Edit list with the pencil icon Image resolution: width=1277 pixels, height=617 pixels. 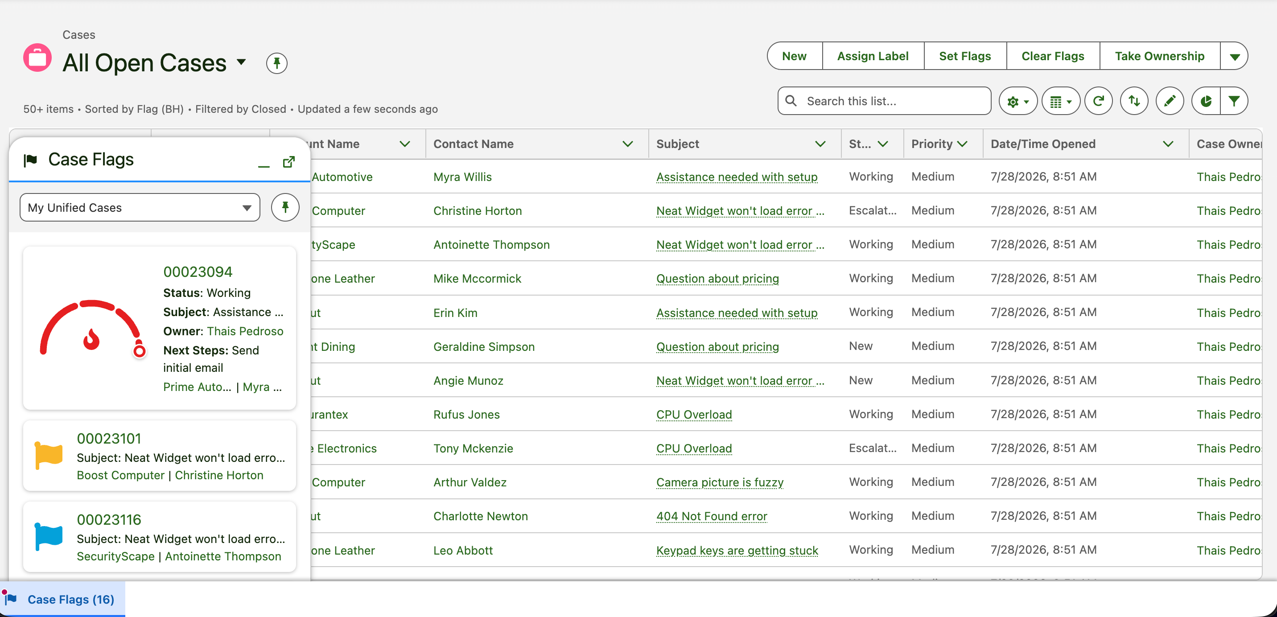point(1170,101)
